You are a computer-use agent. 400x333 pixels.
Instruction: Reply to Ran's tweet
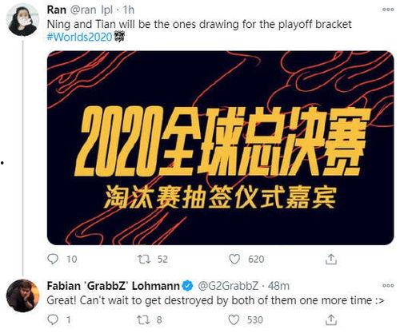click(53, 259)
